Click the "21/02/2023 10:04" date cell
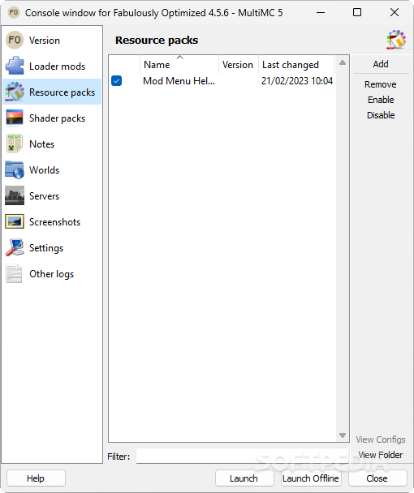This screenshot has width=414, height=493. [x=297, y=81]
